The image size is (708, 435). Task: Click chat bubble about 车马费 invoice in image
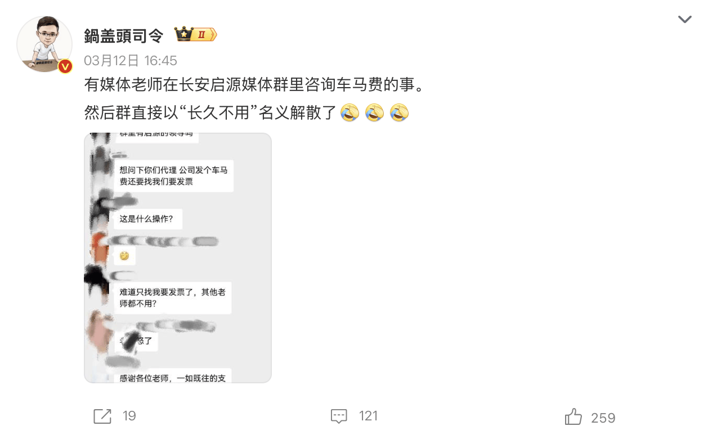174,176
